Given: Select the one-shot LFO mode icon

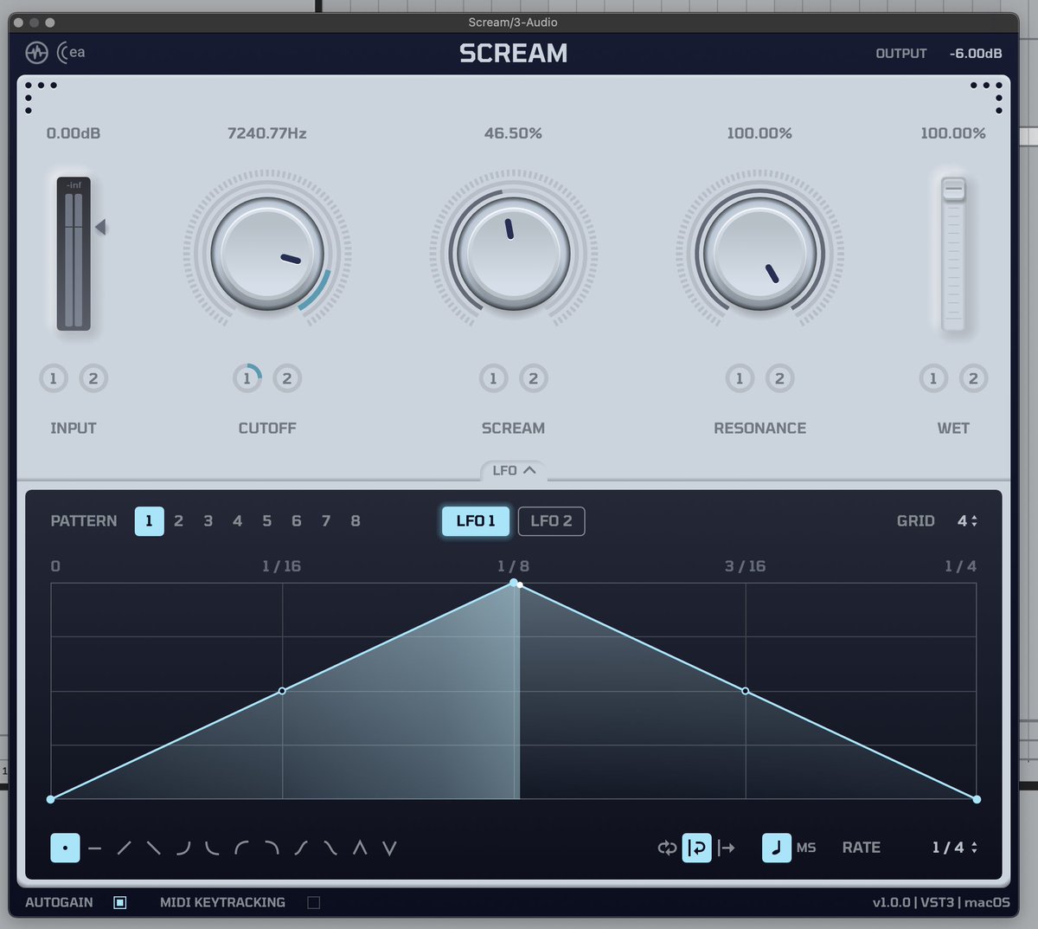Looking at the screenshot, I should click(x=727, y=848).
